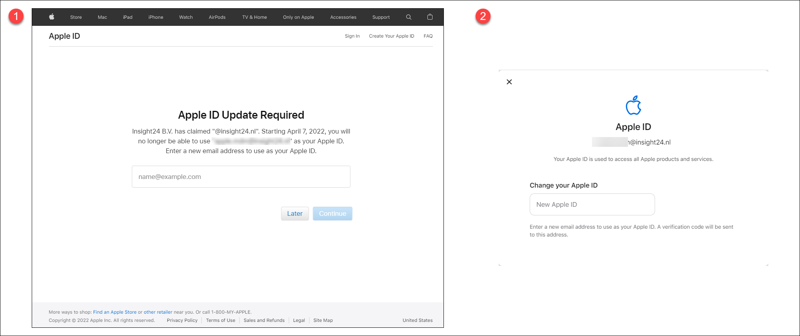This screenshot has height=336, width=800.
Task: Open the Privacy Policy footer link
Action: pos(182,320)
